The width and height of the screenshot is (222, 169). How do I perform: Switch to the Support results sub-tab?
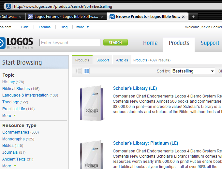(103, 60)
